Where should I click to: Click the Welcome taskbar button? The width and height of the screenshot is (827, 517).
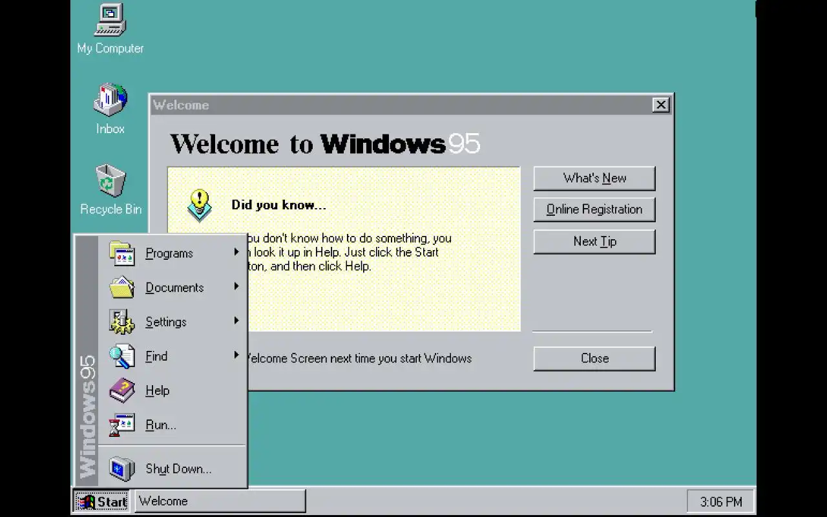point(220,501)
